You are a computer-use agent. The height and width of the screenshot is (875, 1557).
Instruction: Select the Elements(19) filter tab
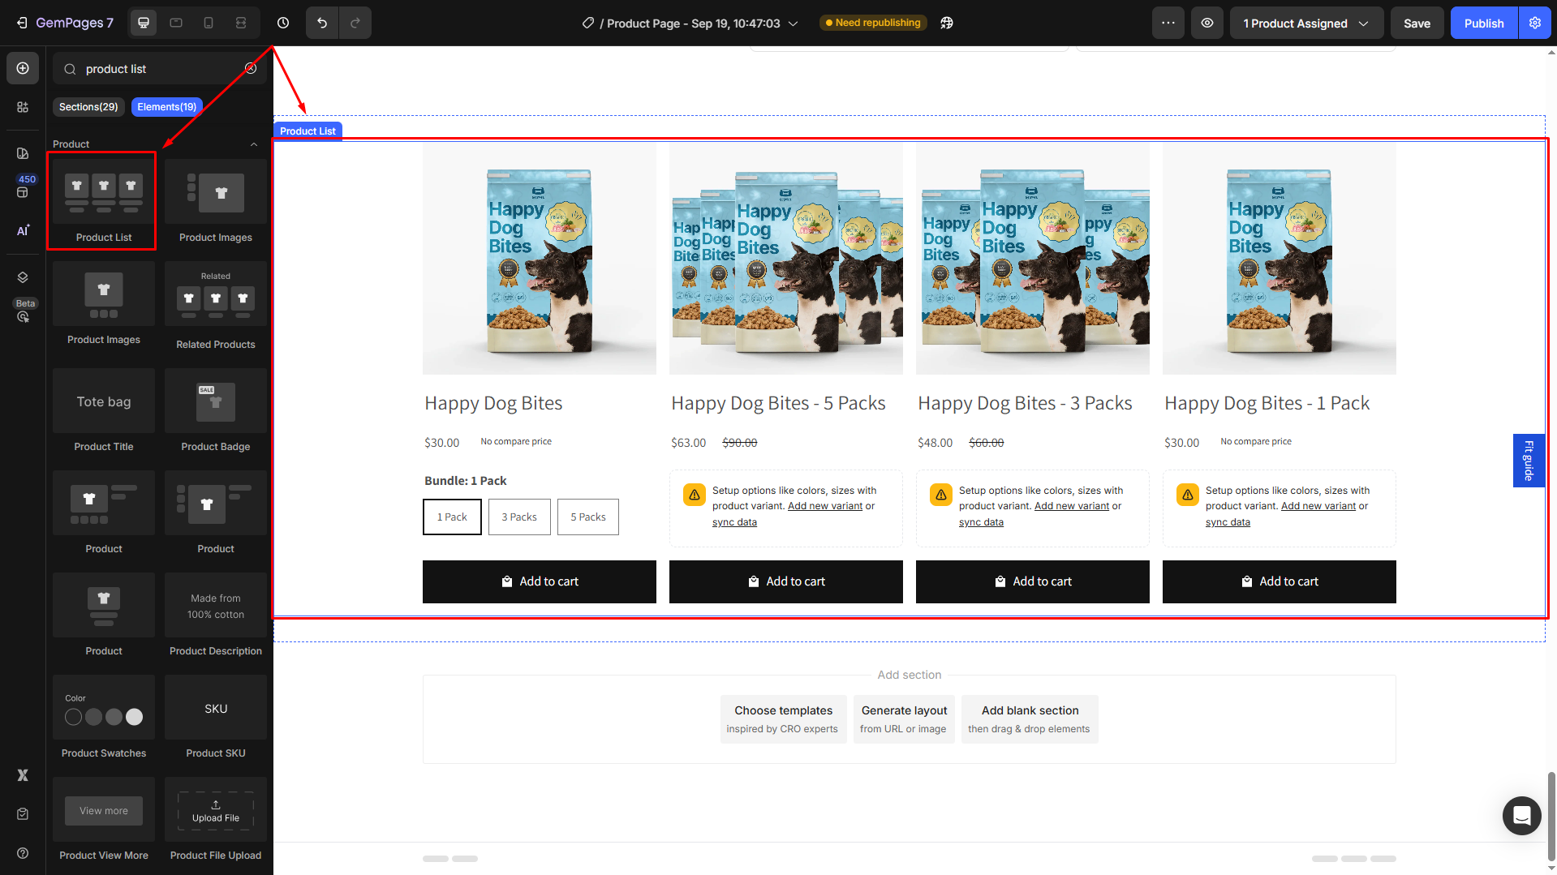click(x=166, y=106)
